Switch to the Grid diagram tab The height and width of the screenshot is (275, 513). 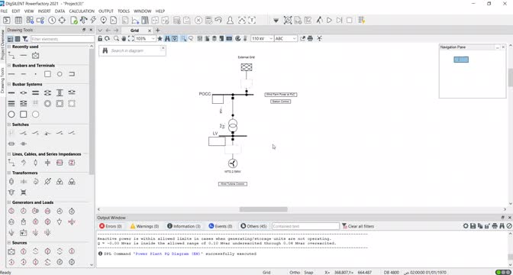(134, 31)
